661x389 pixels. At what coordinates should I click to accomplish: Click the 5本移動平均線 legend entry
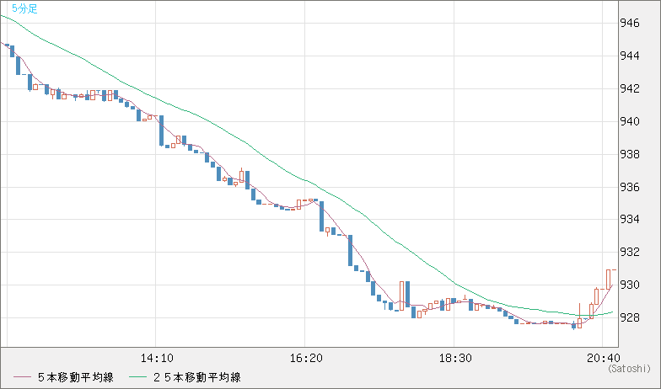(76, 377)
